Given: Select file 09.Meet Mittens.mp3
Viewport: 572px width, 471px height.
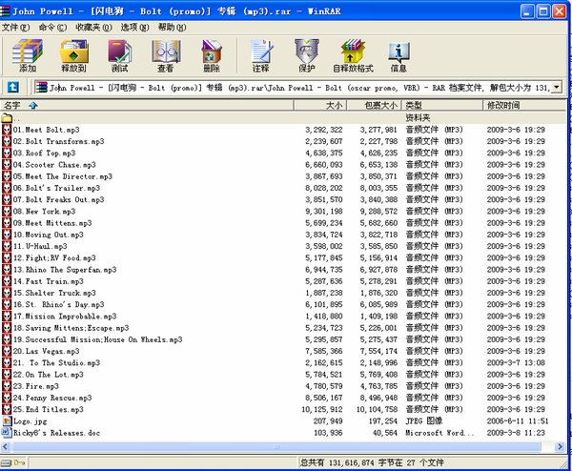Looking at the screenshot, I should pyautogui.click(x=52, y=223).
